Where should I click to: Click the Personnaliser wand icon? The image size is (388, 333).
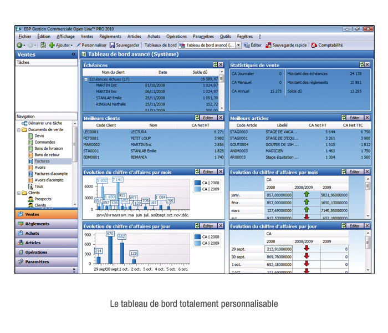[78, 46]
